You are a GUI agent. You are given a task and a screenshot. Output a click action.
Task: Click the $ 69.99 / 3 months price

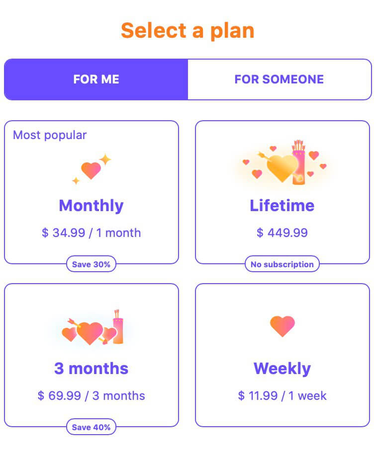(92, 396)
